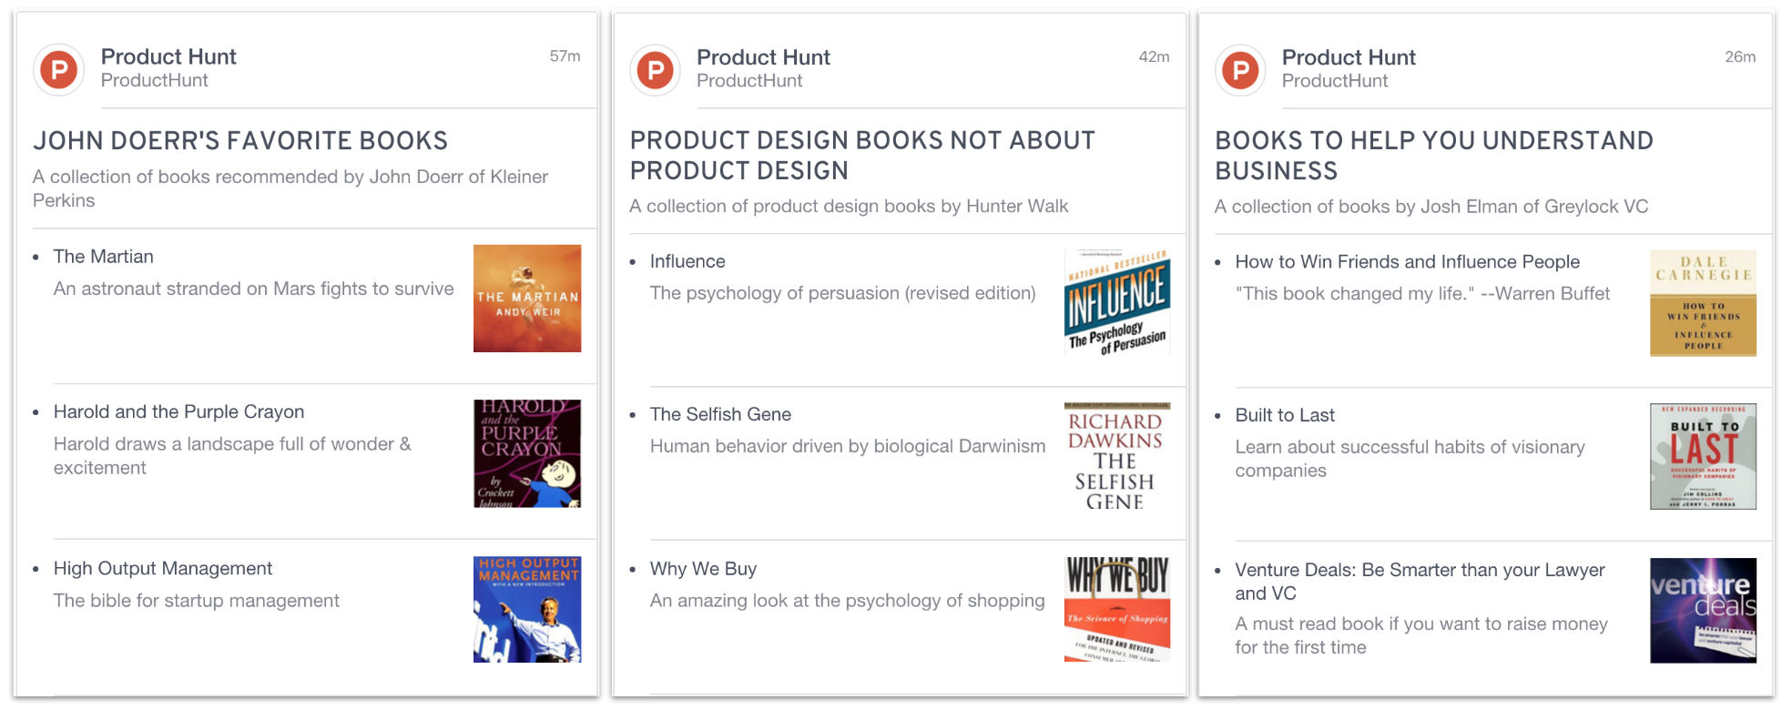
Task: Click the "Product Design Books Not About Product Design" title
Action: (861, 156)
